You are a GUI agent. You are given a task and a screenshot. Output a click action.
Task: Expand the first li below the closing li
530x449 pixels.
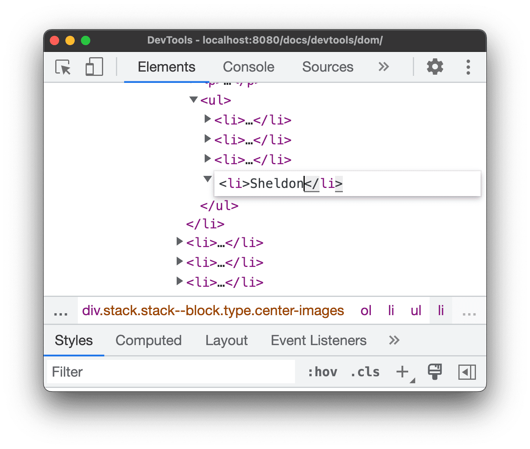(179, 242)
